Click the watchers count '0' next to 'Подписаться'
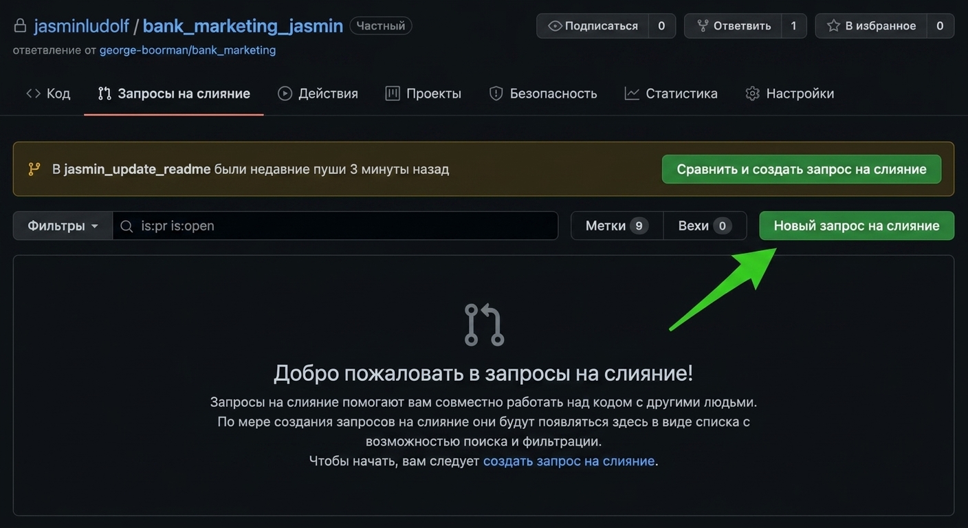Screen dimensions: 968x528 661,26
